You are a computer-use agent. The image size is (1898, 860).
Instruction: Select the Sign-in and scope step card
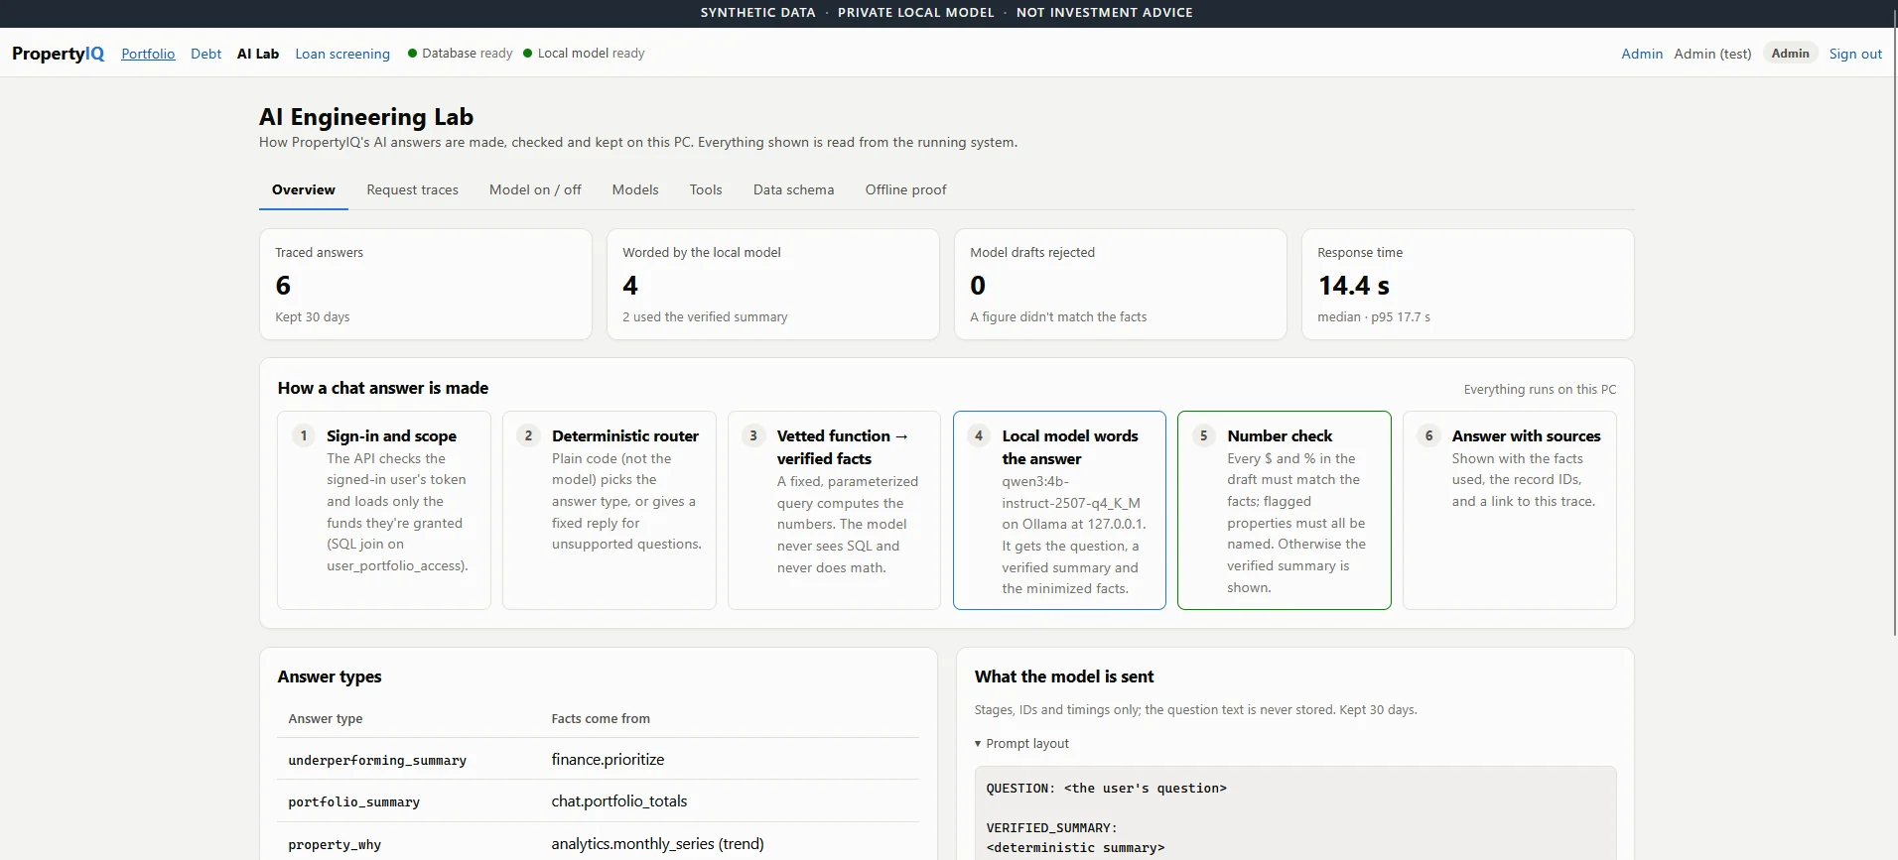point(384,510)
